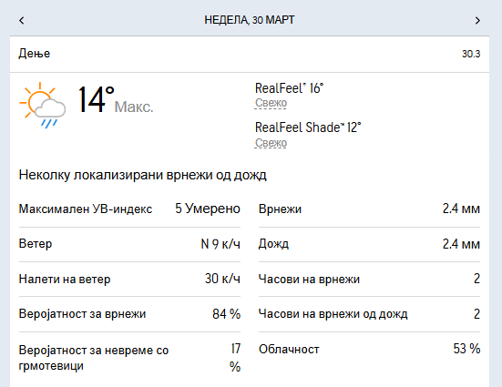Screen dimensions: 502x387
Task: Open the Дење day section header
Action: pos(250,54)
